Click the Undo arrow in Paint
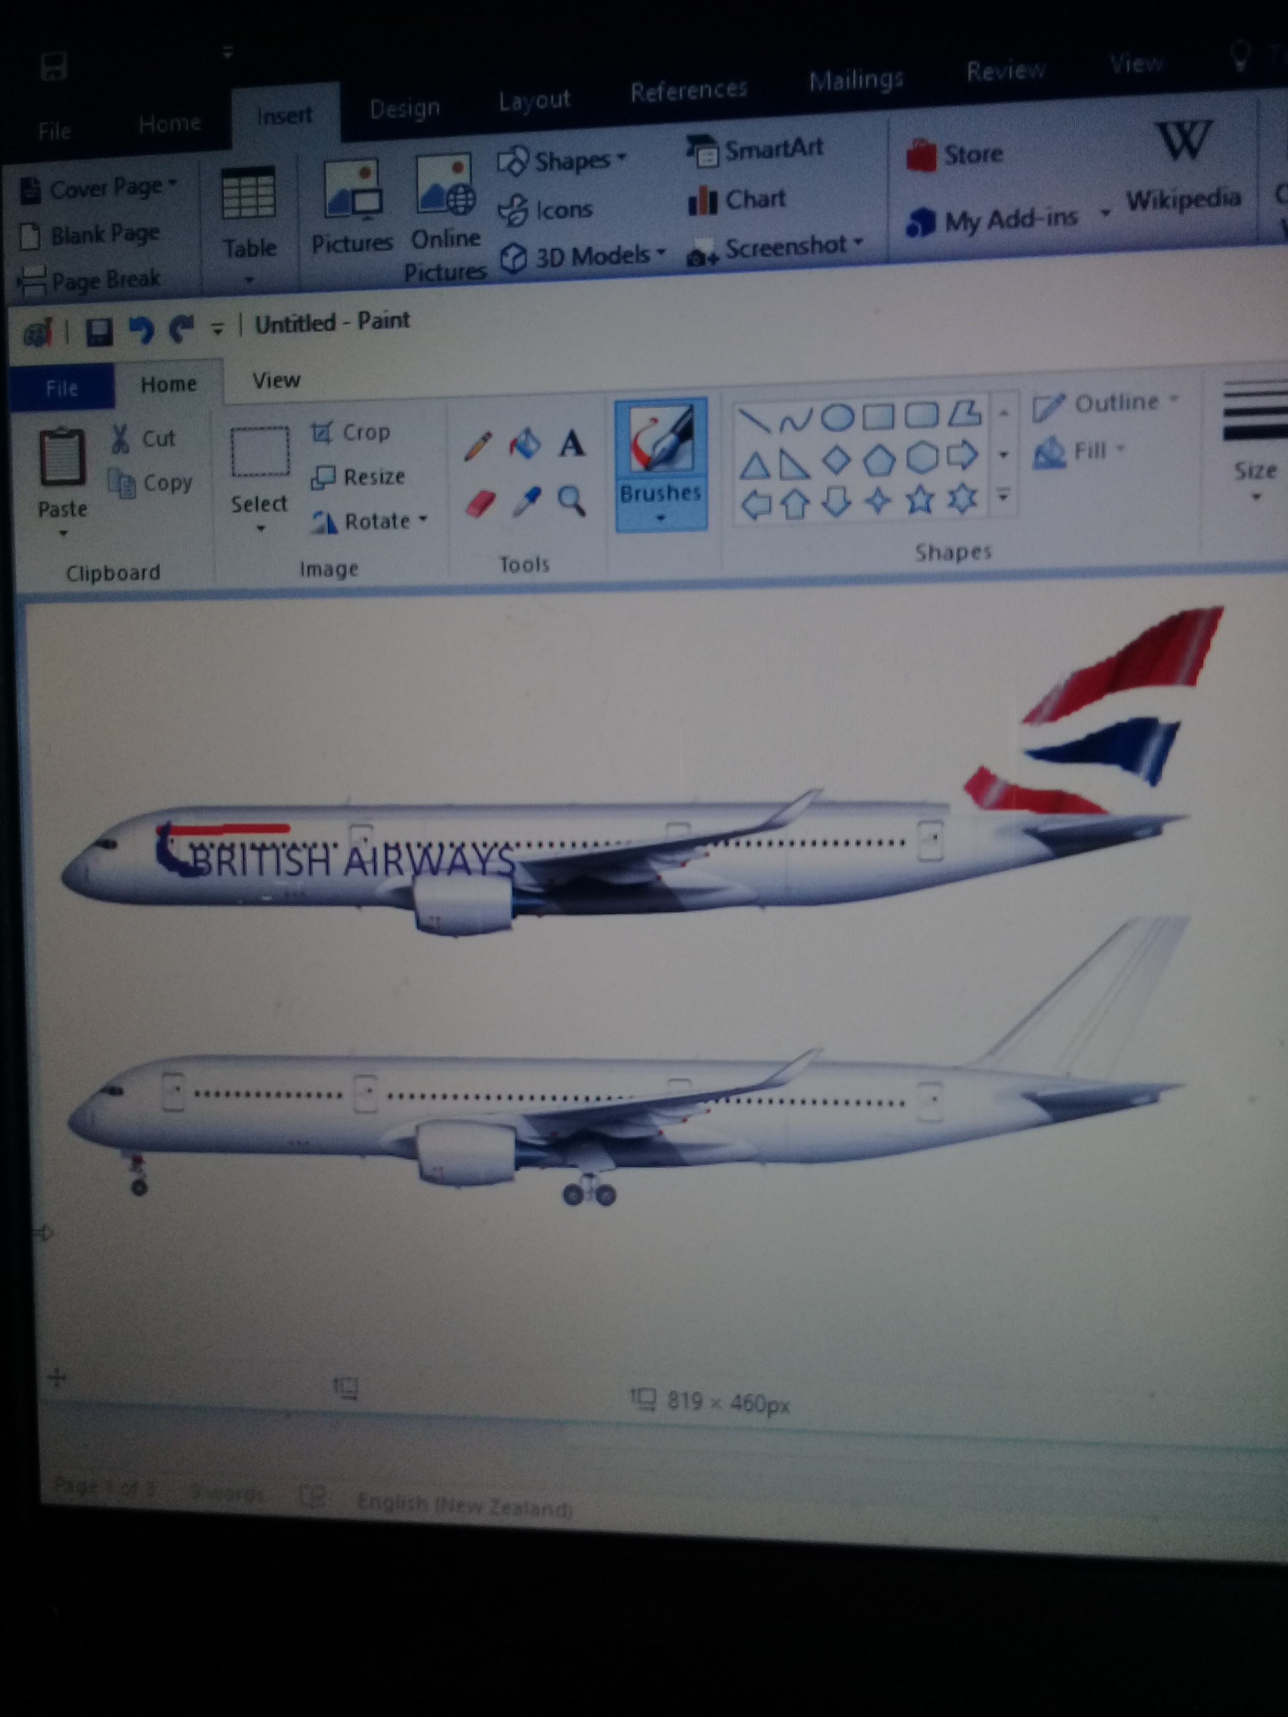This screenshot has height=1717, width=1288. 140,331
